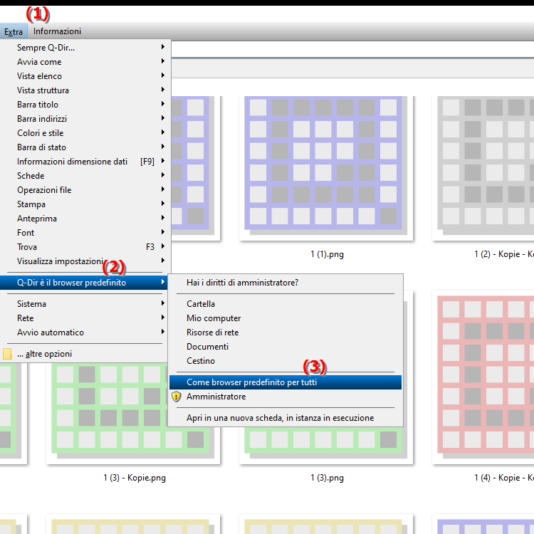Click the Font submenu arrow
This screenshot has width=534, height=534.
click(163, 232)
